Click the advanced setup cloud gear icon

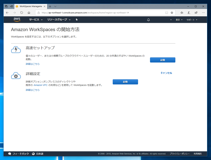tap(16, 76)
